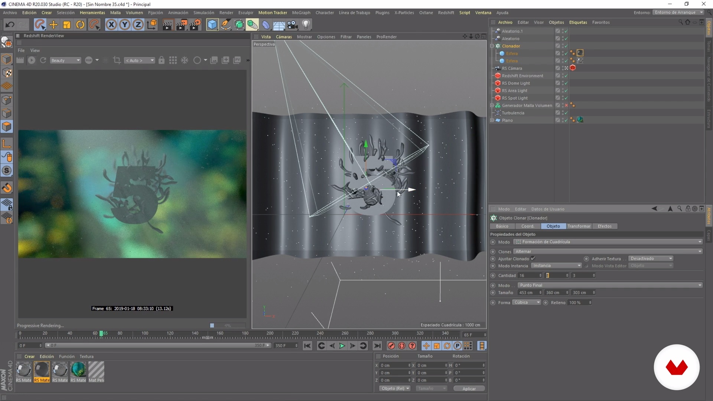Open the Beauty AOV dropdown

point(65,60)
